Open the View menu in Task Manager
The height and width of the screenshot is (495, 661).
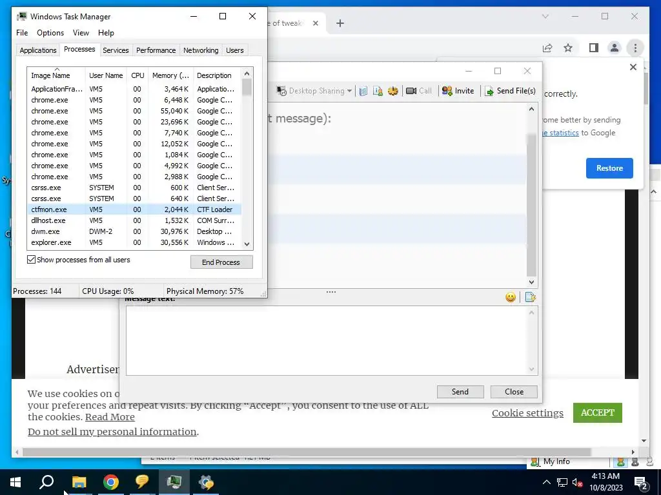click(x=81, y=33)
